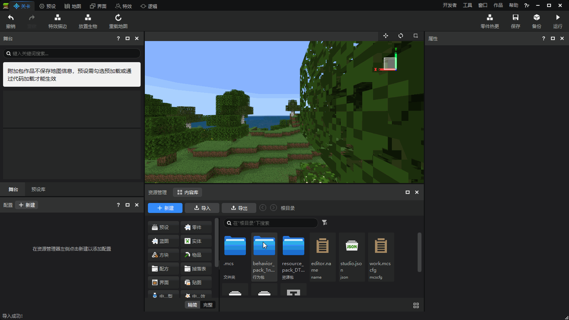Click the help question icon in title bar
This screenshot has height=320, width=569.
pos(527,5)
